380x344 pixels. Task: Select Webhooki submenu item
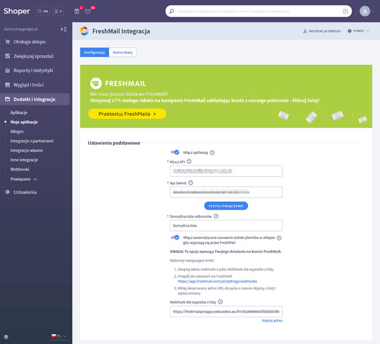(x=20, y=169)
